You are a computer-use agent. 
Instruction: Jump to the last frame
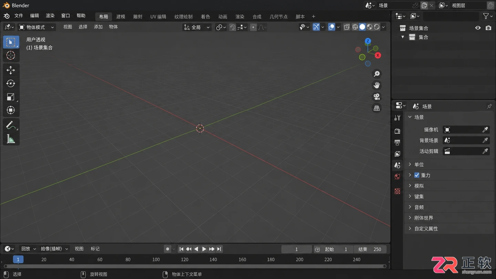point(219,249)
